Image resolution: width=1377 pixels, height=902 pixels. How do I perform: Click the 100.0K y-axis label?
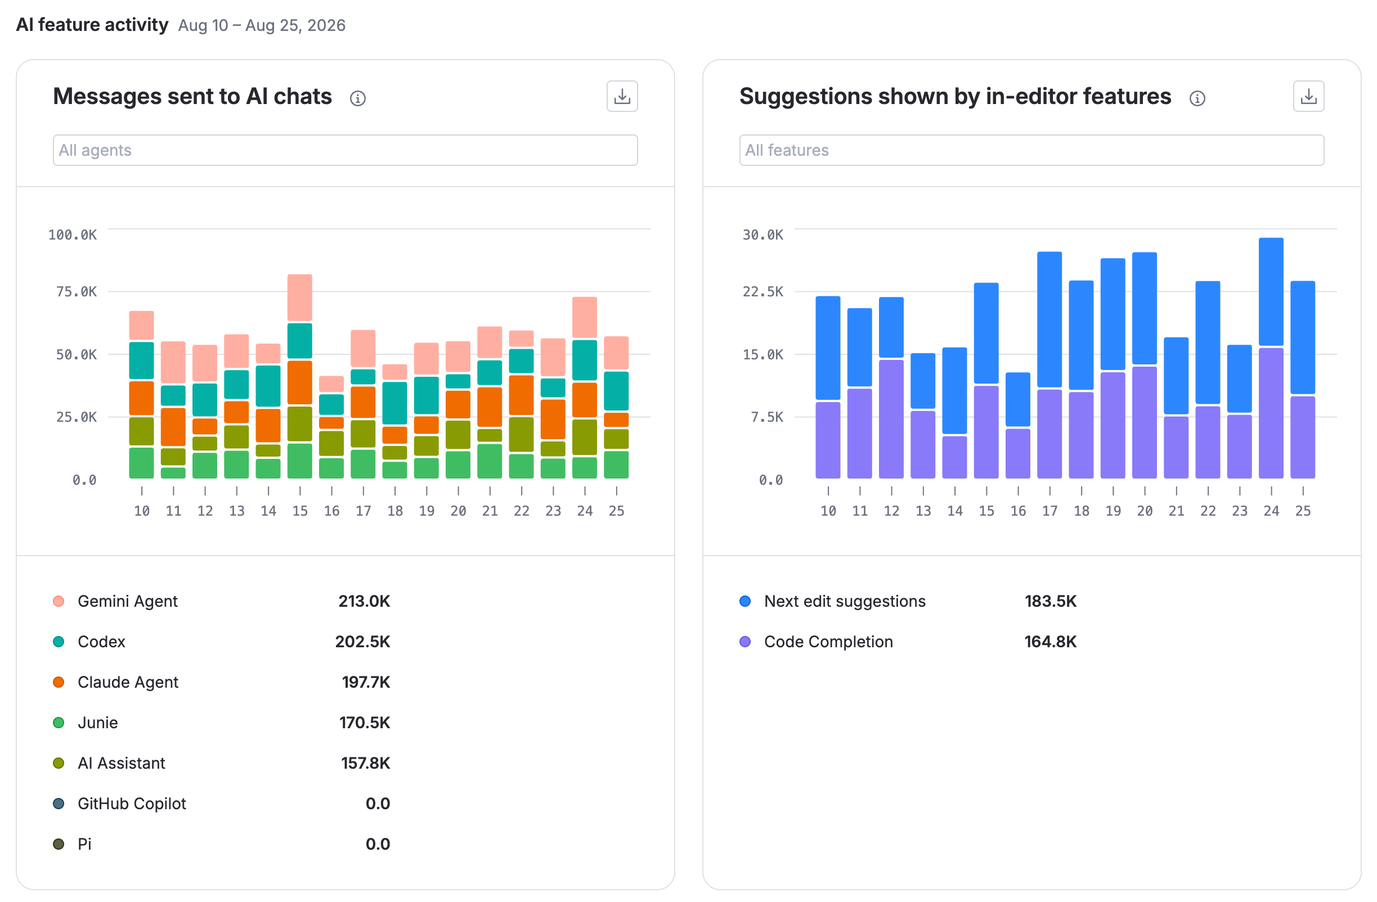point(73,234)
